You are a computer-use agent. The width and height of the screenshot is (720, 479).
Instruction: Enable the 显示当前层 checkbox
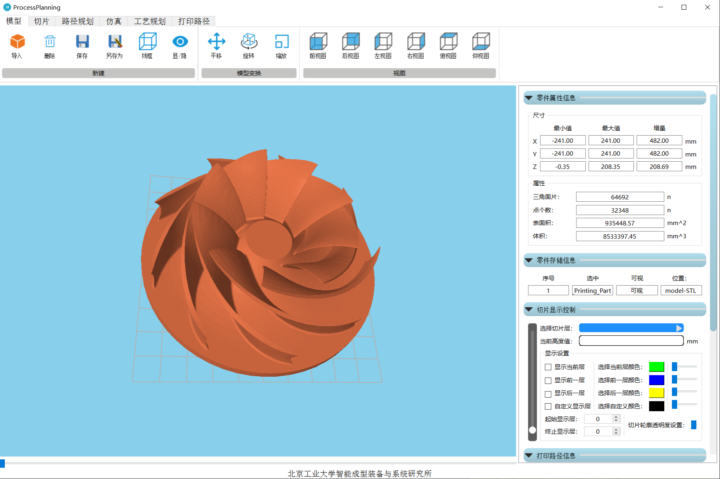click(548, 367)
